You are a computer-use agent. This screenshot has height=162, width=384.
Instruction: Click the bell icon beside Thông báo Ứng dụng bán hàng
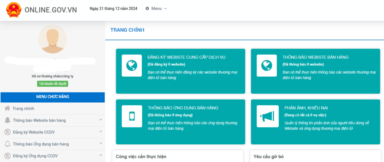[7, 144]
